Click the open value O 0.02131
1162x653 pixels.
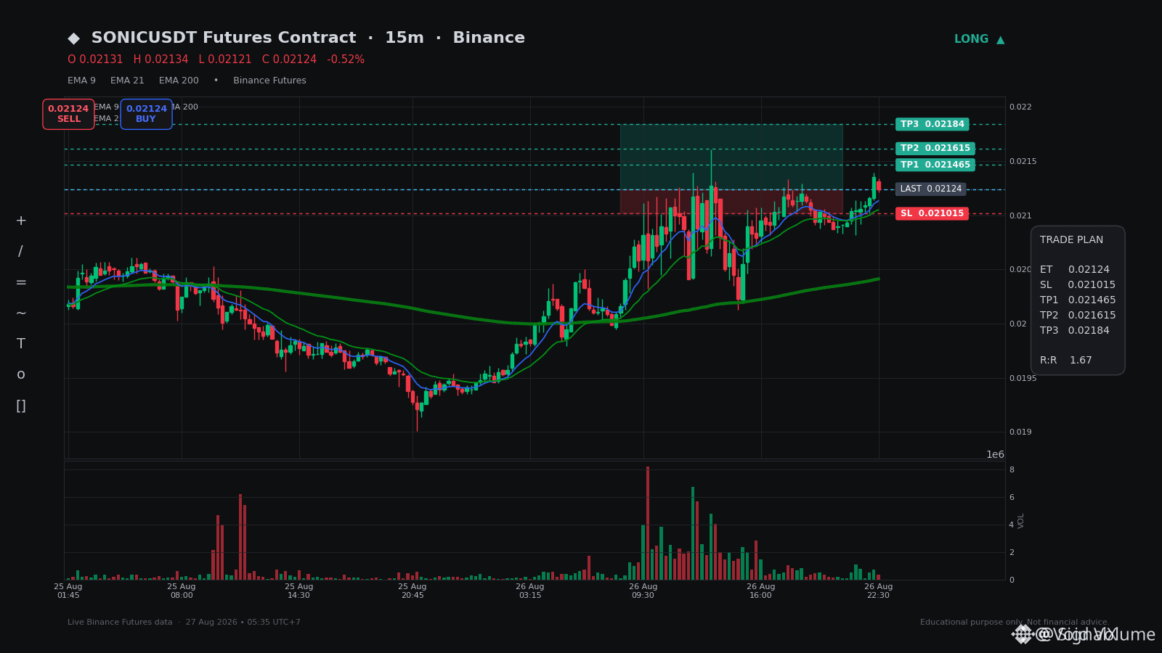tap(95, 59)
